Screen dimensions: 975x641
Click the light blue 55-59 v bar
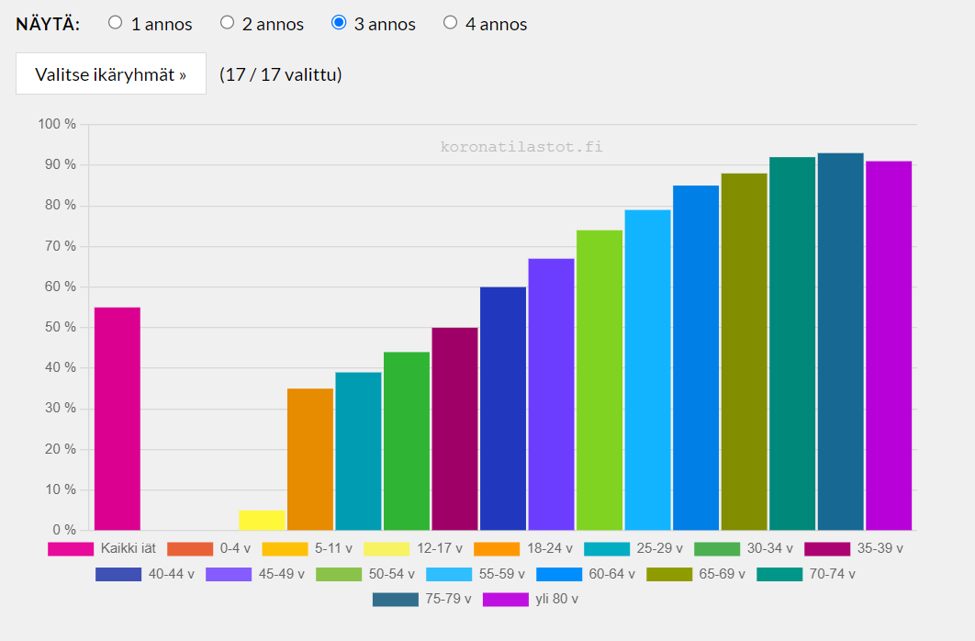[648, 370]
